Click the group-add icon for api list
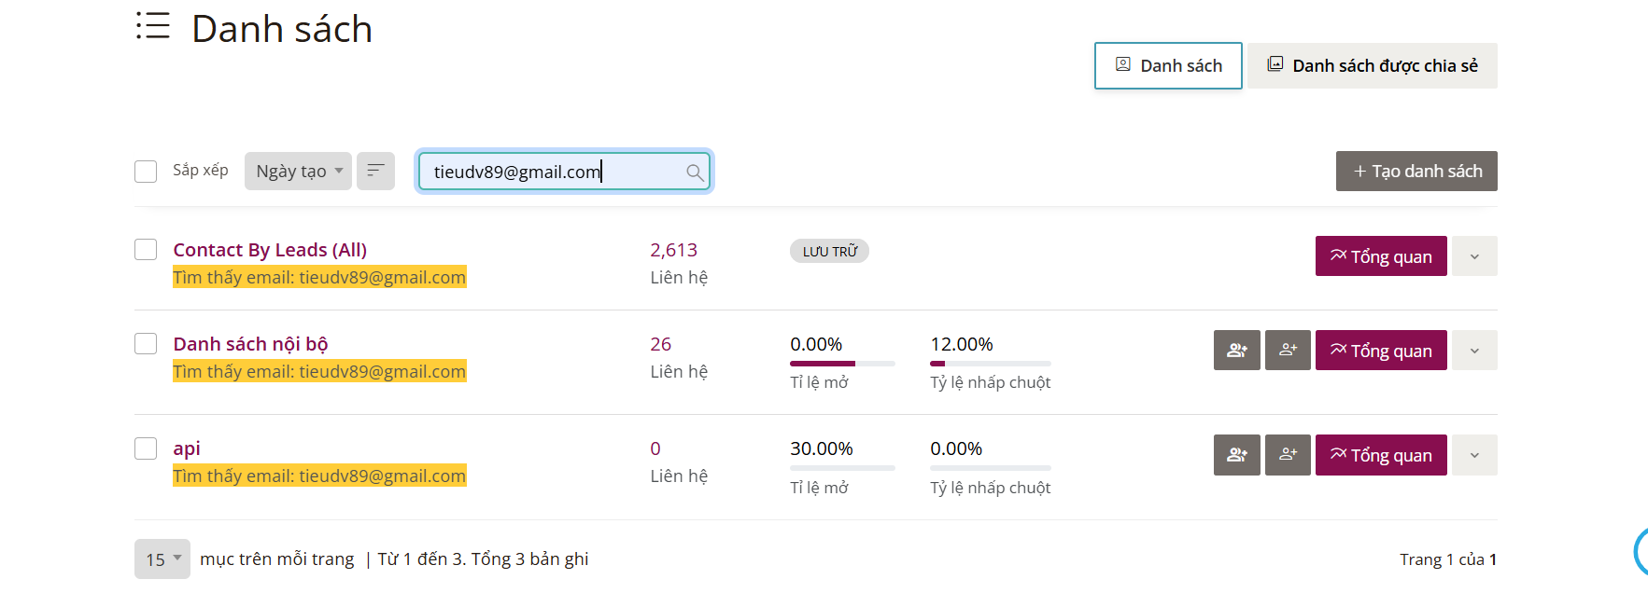The image size is (1648, 593). click(x=1236, y=455)
